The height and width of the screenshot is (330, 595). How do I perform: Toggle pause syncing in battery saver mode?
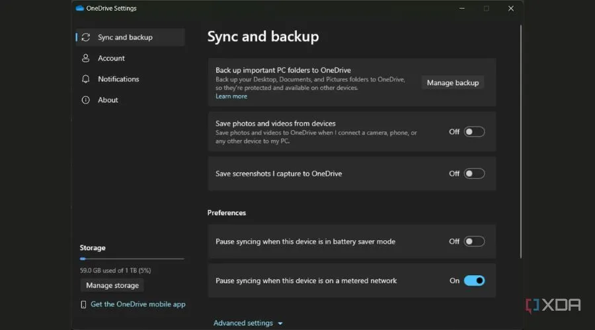click(474, 242)
